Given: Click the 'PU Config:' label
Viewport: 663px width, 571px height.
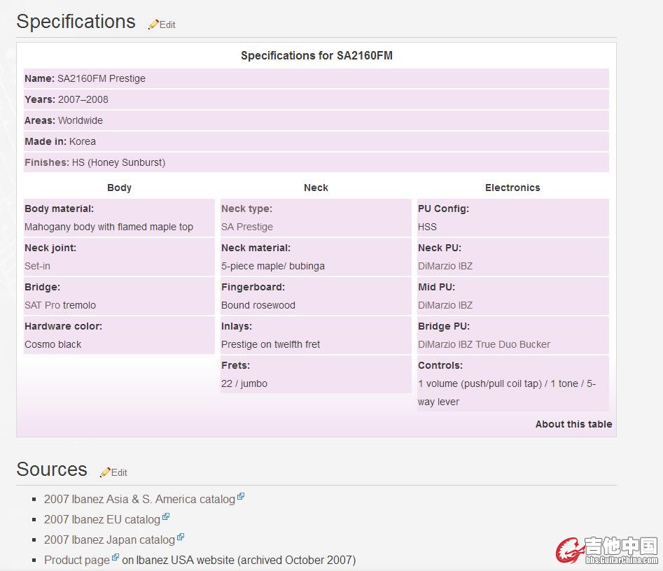Looking at the screenshot, I should (443, 209).
